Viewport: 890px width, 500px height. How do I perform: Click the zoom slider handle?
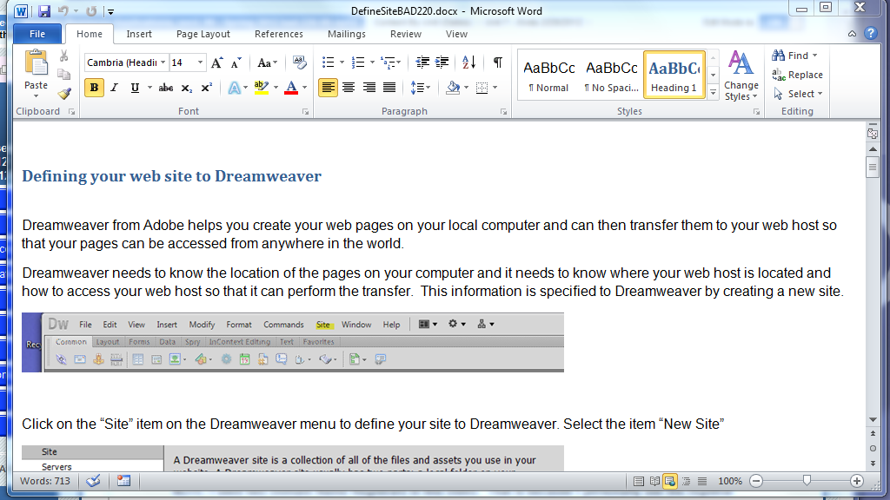[x=807, y=481]
